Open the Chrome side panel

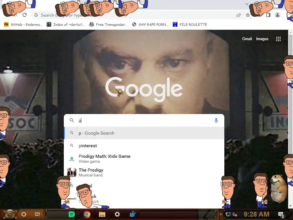pos(268,15)
